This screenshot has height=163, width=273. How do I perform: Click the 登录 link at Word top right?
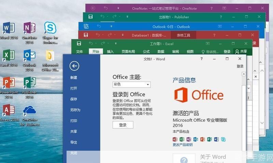[240, 66]
